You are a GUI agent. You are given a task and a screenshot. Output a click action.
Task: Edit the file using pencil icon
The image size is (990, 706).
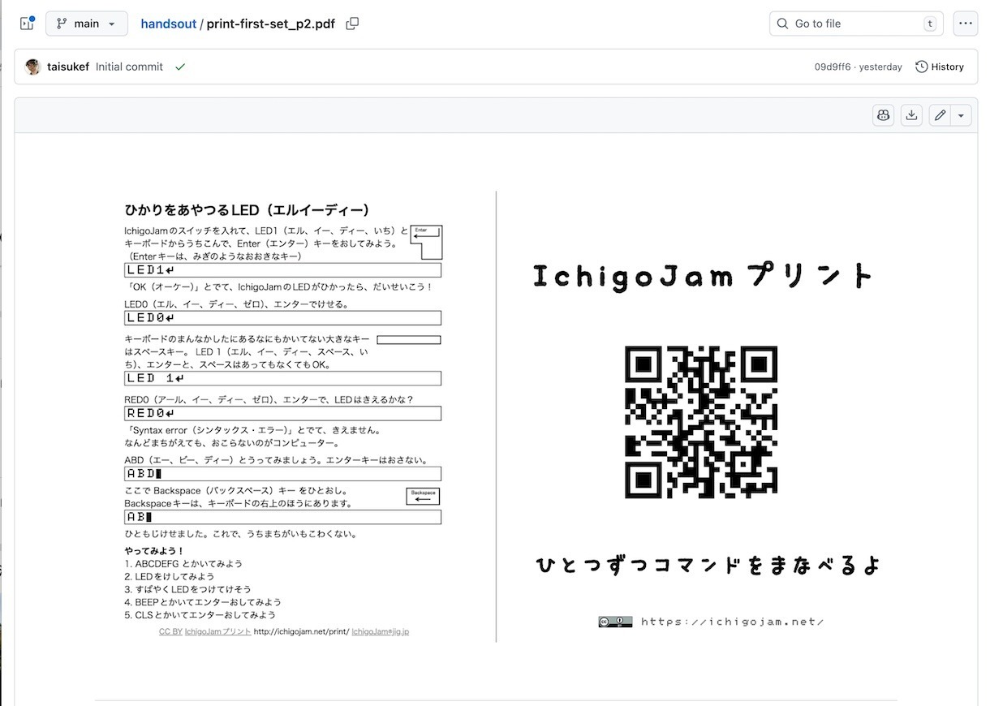940,115
